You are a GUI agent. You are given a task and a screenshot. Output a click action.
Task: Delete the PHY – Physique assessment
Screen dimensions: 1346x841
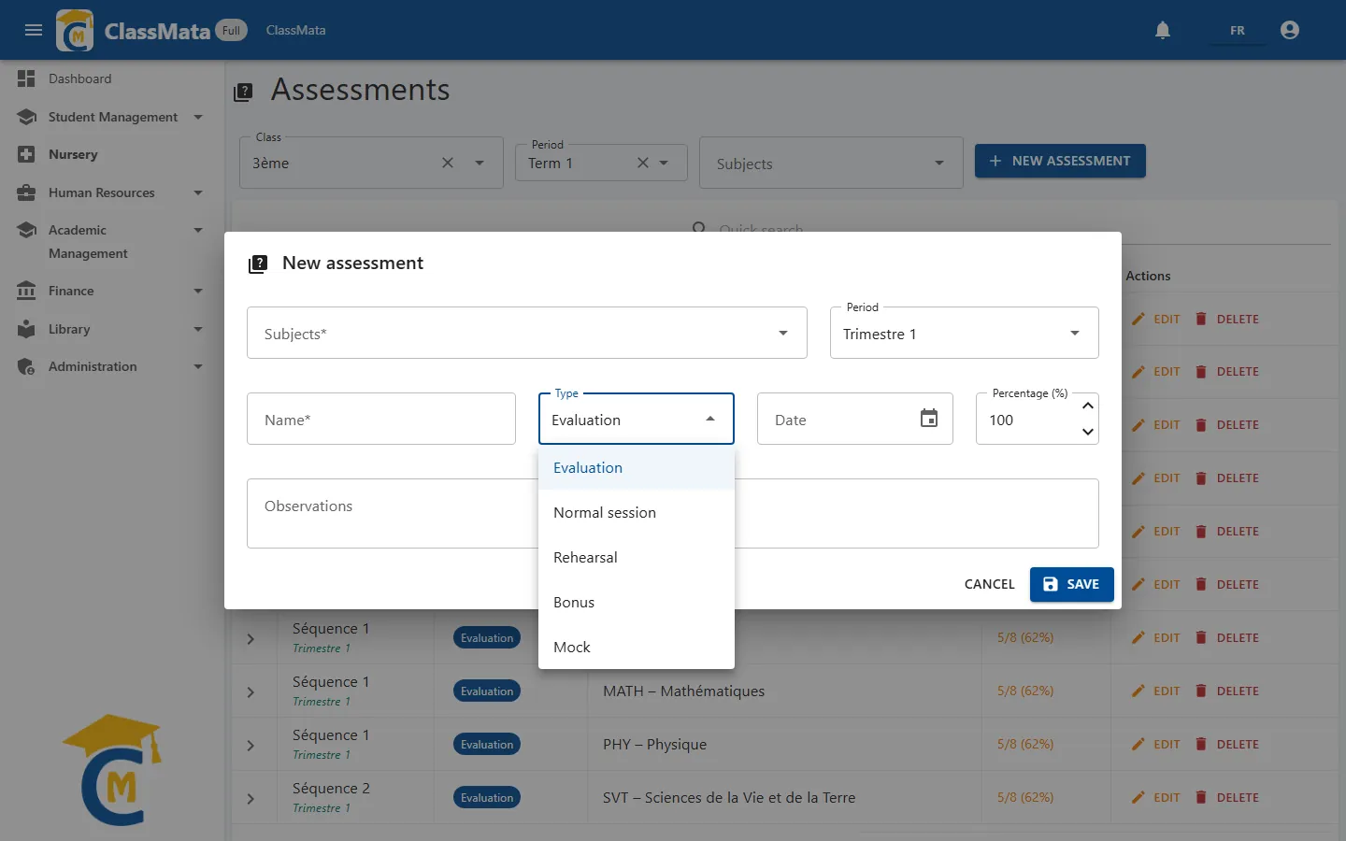(x=1226, y=745)
